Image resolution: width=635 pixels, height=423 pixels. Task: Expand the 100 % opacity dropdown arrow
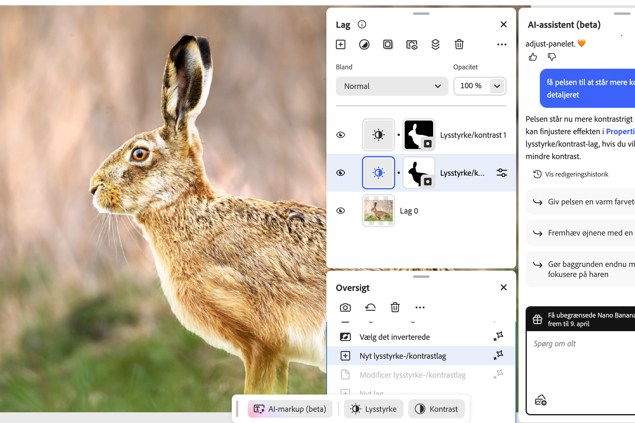(497, 86)
